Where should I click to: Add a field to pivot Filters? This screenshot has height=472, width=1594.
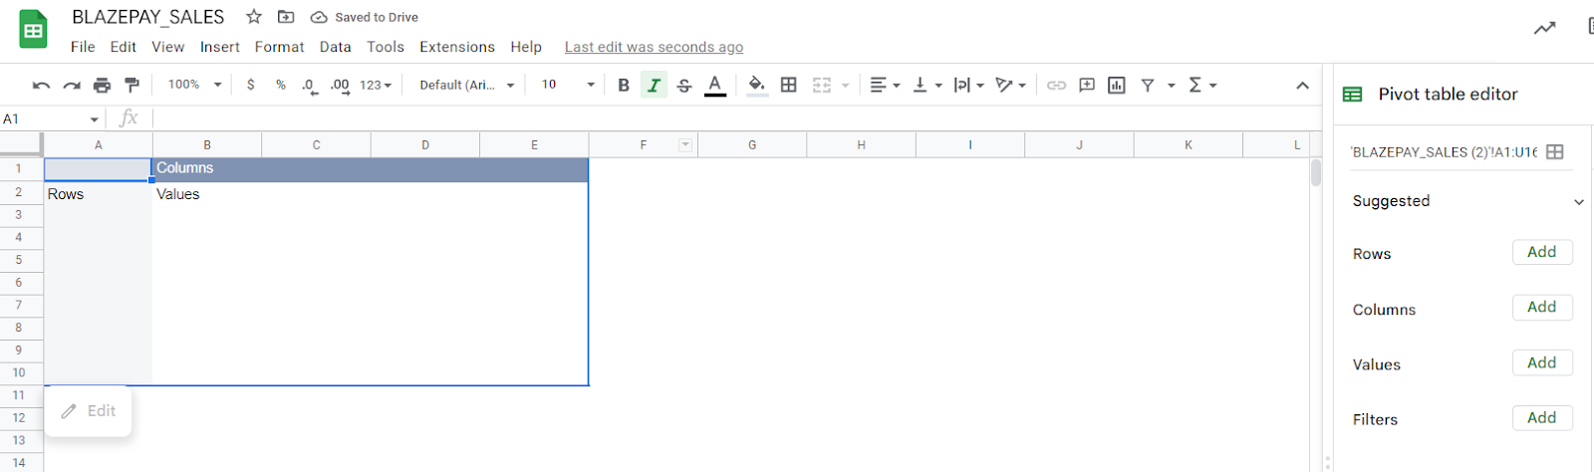pos(1541,418)
